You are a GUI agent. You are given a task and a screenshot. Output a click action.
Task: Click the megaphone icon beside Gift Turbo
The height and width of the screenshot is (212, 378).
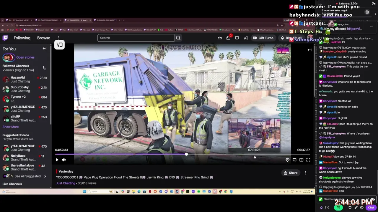[x=245, y=38]
